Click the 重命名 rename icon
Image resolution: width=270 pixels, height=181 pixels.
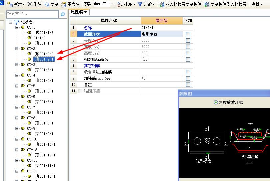point(64,4)
